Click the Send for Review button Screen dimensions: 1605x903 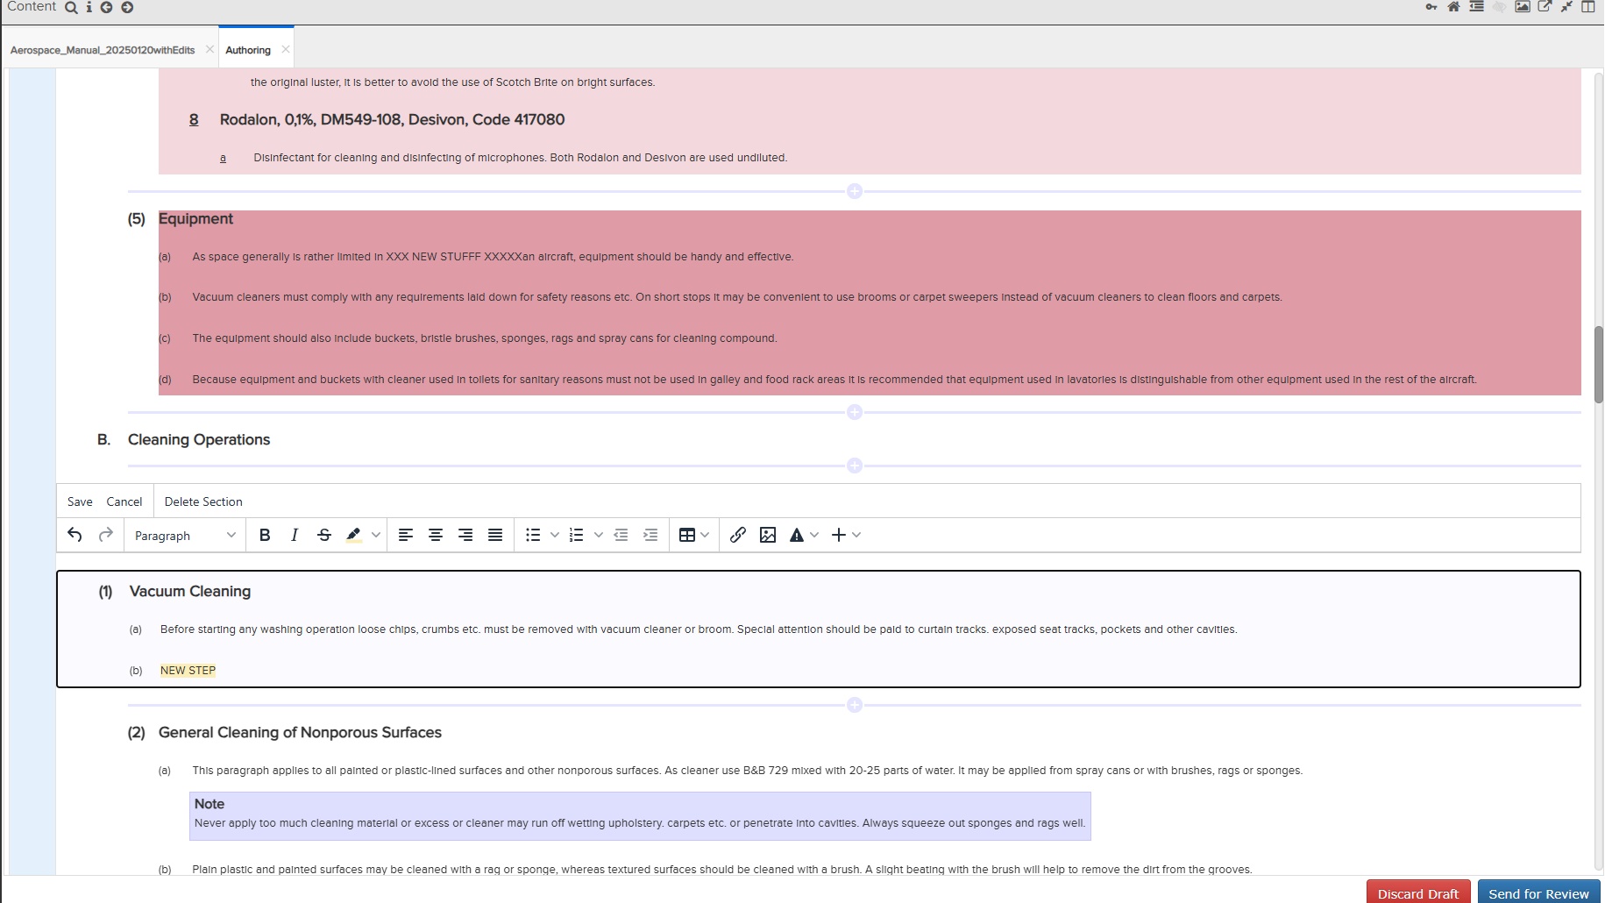[x=1538, y=892]
